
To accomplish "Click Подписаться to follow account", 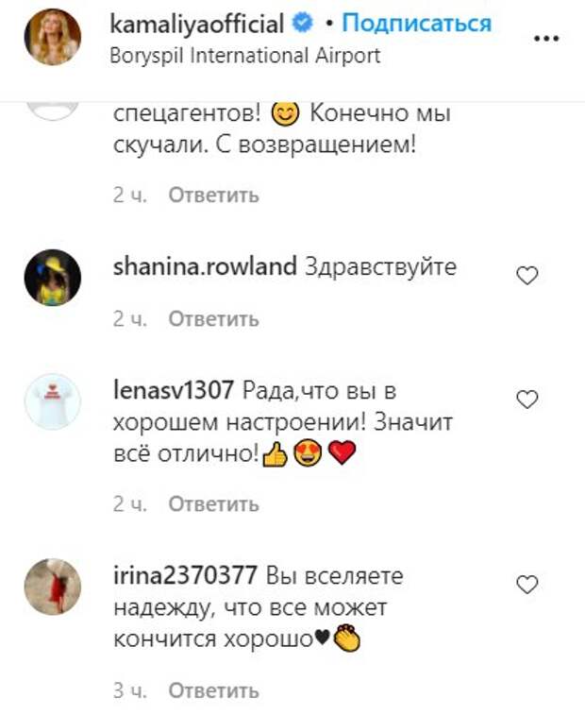I will click(x=417, y=24).
